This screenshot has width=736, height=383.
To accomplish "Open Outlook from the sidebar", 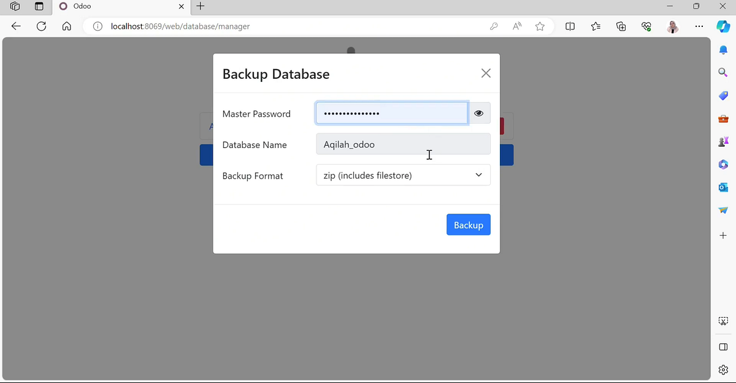I will pos(723,187).
